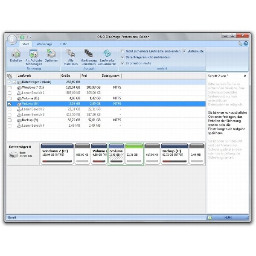This screenshot has height=256, width=256.
Task: Toggle the Informationsleiste checkbox
Action: coord(122,63)
